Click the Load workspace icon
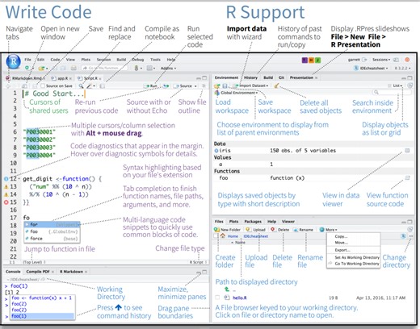The width and height of the screenshot is (420, 329). 217,85
